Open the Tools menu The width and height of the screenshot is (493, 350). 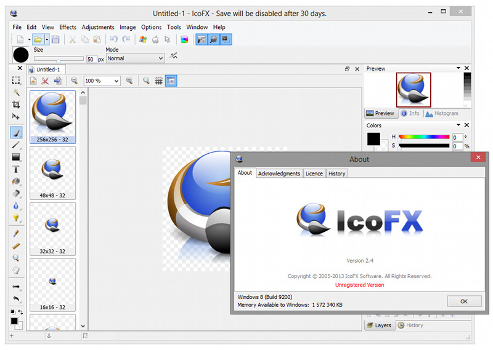pos(174,27)
